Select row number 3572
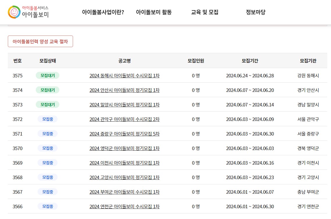 [x=17, y=119]
